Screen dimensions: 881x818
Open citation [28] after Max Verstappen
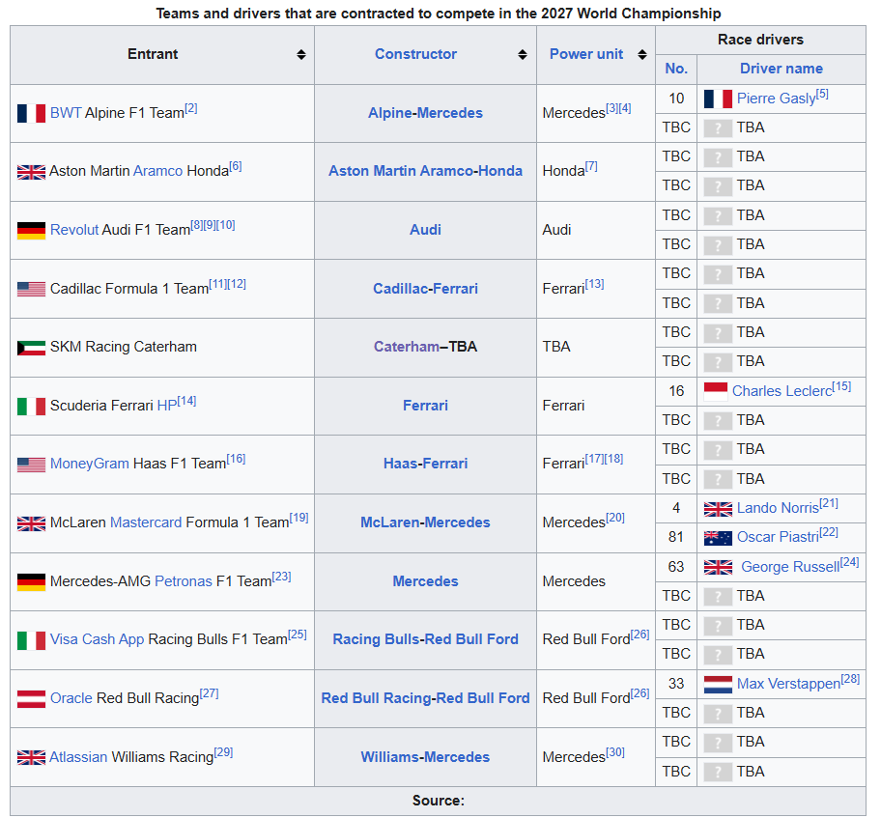click(850, 679)
